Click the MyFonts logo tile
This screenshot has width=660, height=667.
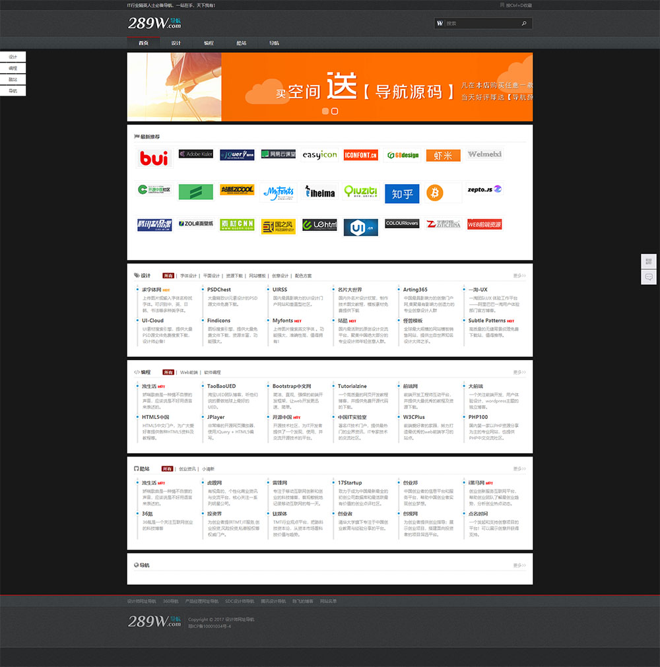tap(279, 191)
